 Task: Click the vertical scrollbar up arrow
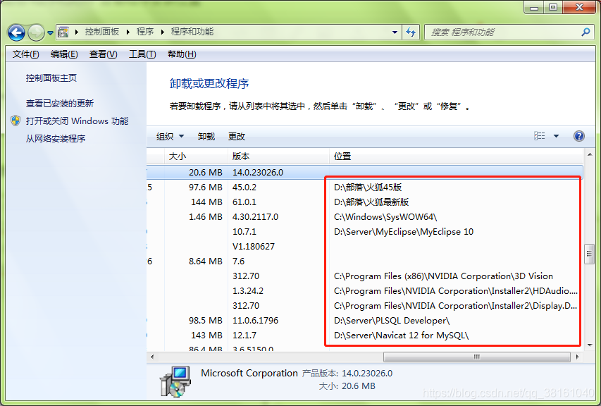pyautogui.click(x=590, y=154)
